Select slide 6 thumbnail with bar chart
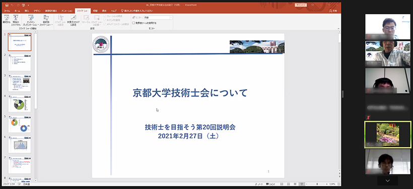 point(20,145)
